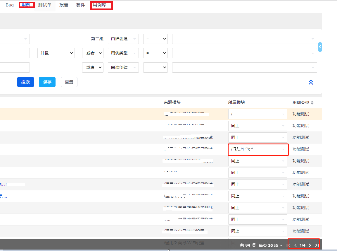Screen dimensions: 337x251
Task: Open equals operator dropdown in 第二组 row
Action: (155, 39)
